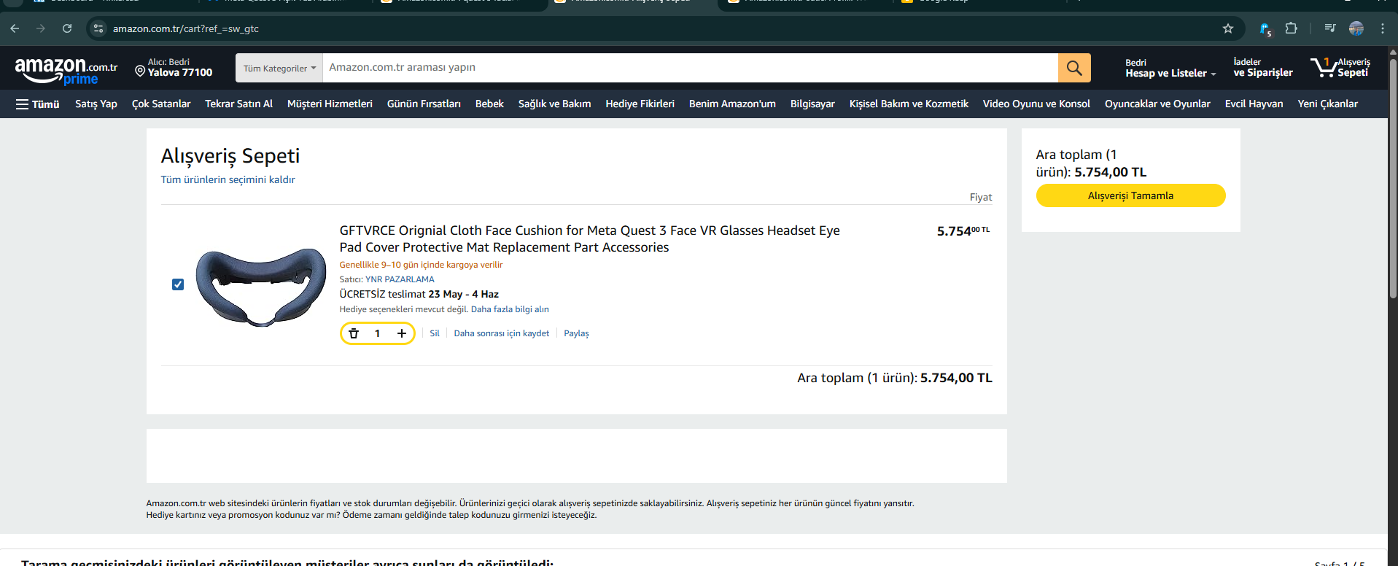This screenshot has height=566, width=1398.
Task: Open Chrome three-dot menu
Action: point(1383,28)
